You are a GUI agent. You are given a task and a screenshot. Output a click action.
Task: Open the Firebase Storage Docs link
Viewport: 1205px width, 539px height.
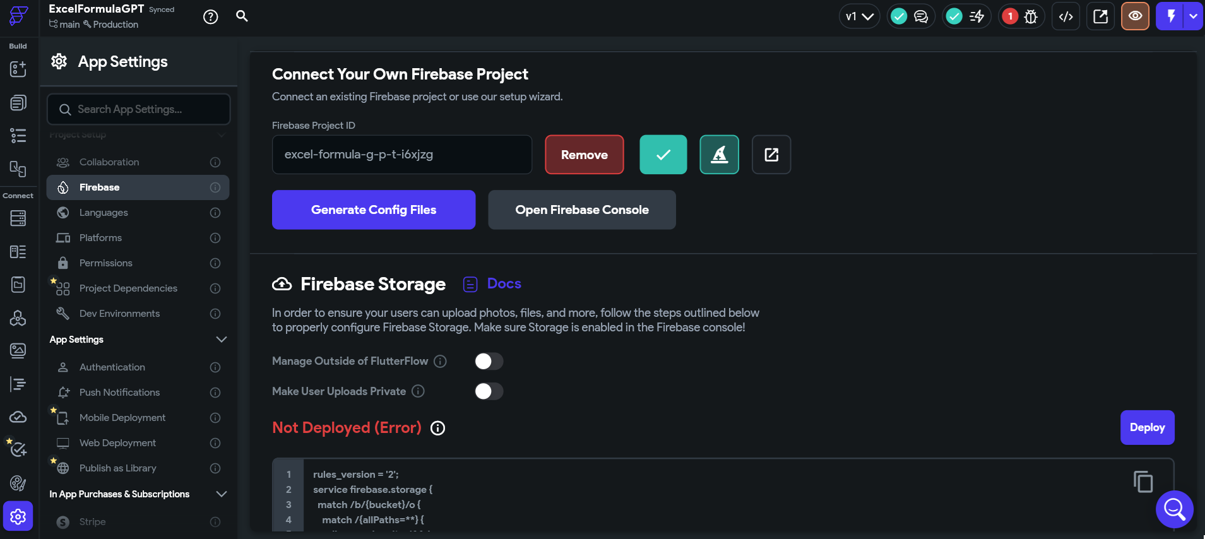pyautogui.click(x=492, y=284)
